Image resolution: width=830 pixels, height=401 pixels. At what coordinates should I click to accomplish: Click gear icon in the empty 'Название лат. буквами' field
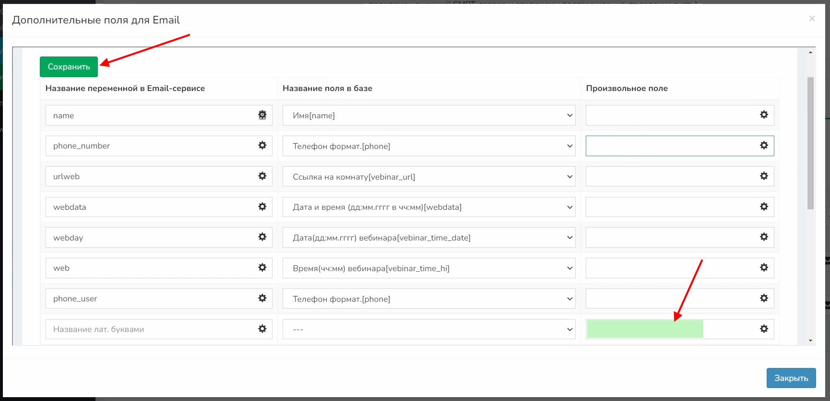pos(262,329)
